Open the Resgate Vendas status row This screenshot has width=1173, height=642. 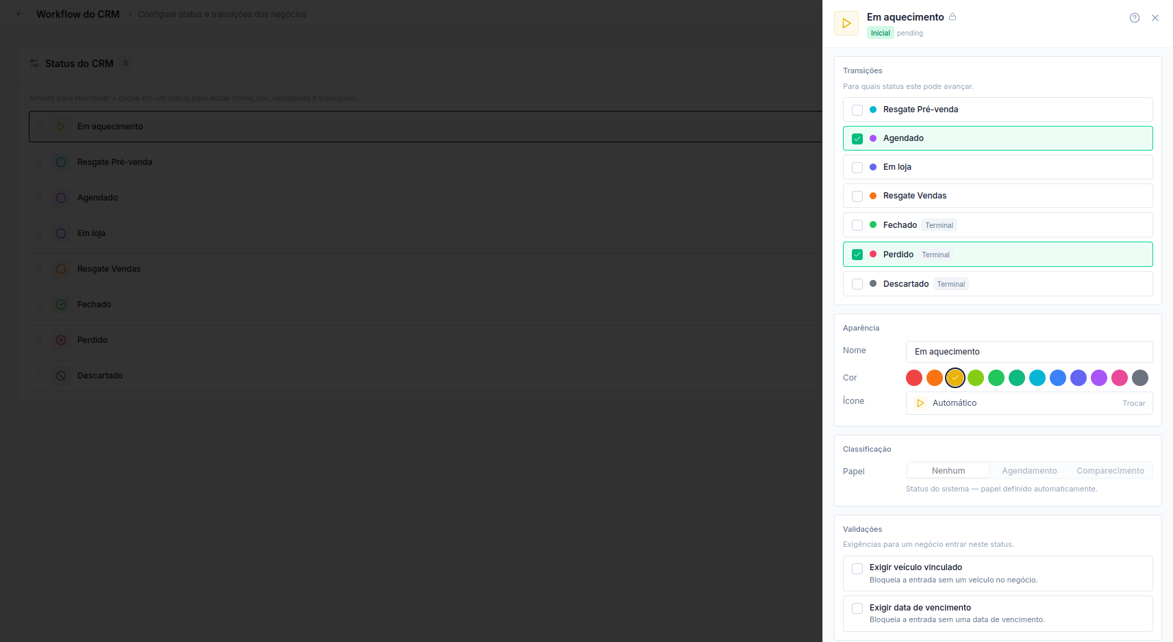click(x=425, y=269)
